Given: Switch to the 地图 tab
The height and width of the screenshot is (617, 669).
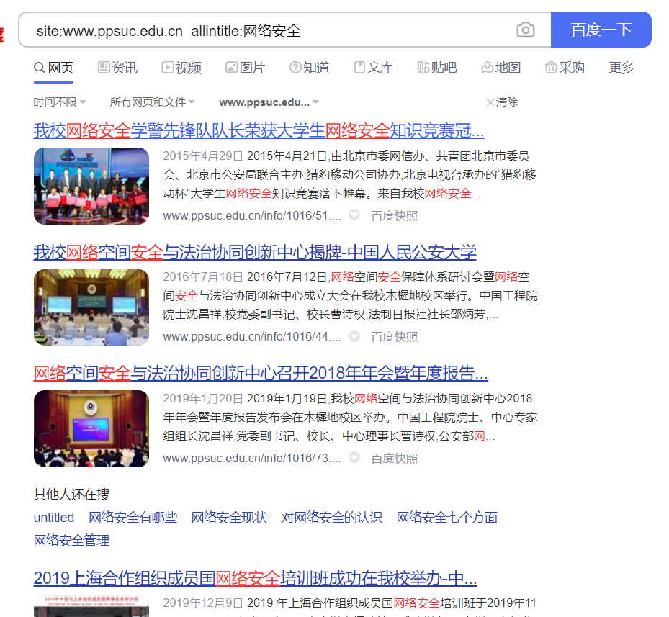Looking at the screenshot, I should [x=501, y=68].
